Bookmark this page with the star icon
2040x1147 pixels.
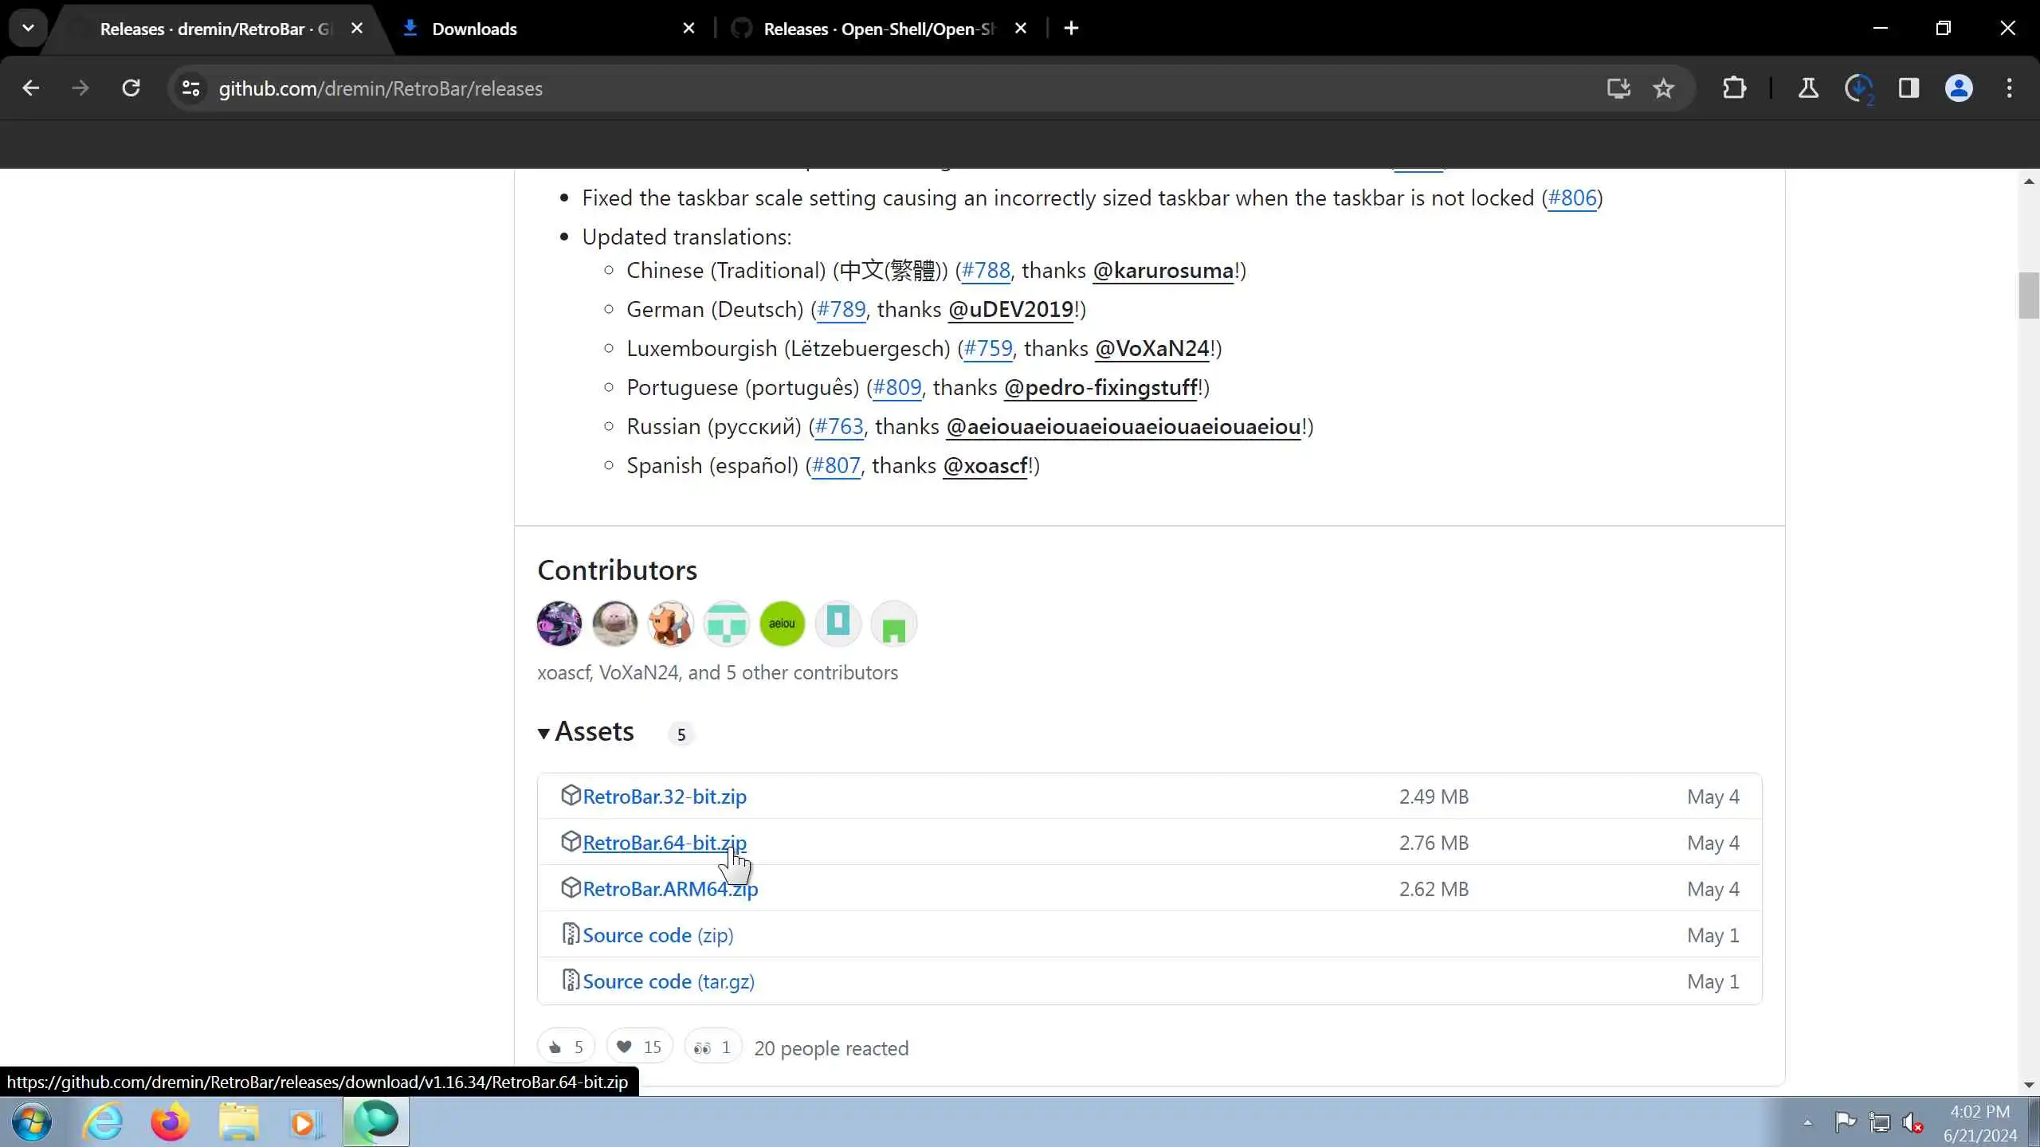point(1663,88)
